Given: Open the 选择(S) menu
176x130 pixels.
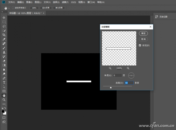Looking at the screenshot, I should click(56, 2).
